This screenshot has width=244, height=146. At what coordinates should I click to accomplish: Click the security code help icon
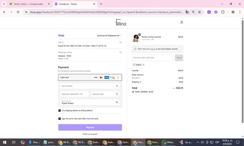pos(117,94)
